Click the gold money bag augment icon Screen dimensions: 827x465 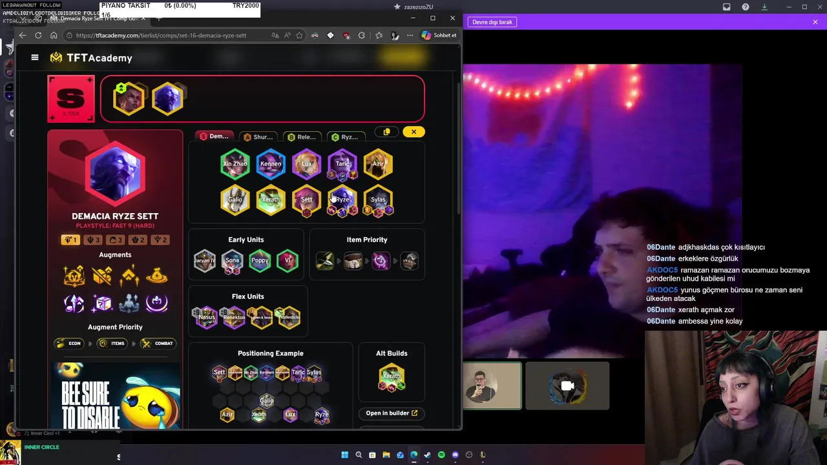coord(156,276)
